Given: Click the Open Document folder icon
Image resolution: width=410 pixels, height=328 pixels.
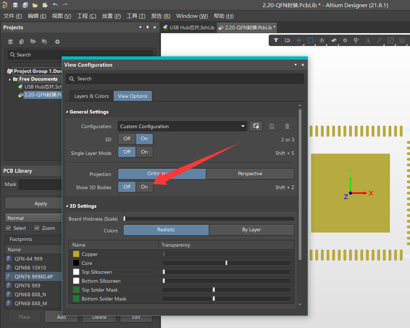Looking at the screenshot, I should click(35, 5).
